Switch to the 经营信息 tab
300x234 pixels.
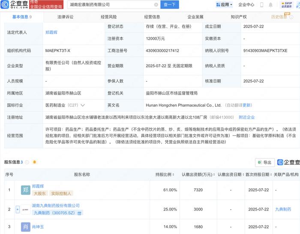pos(152,17)
